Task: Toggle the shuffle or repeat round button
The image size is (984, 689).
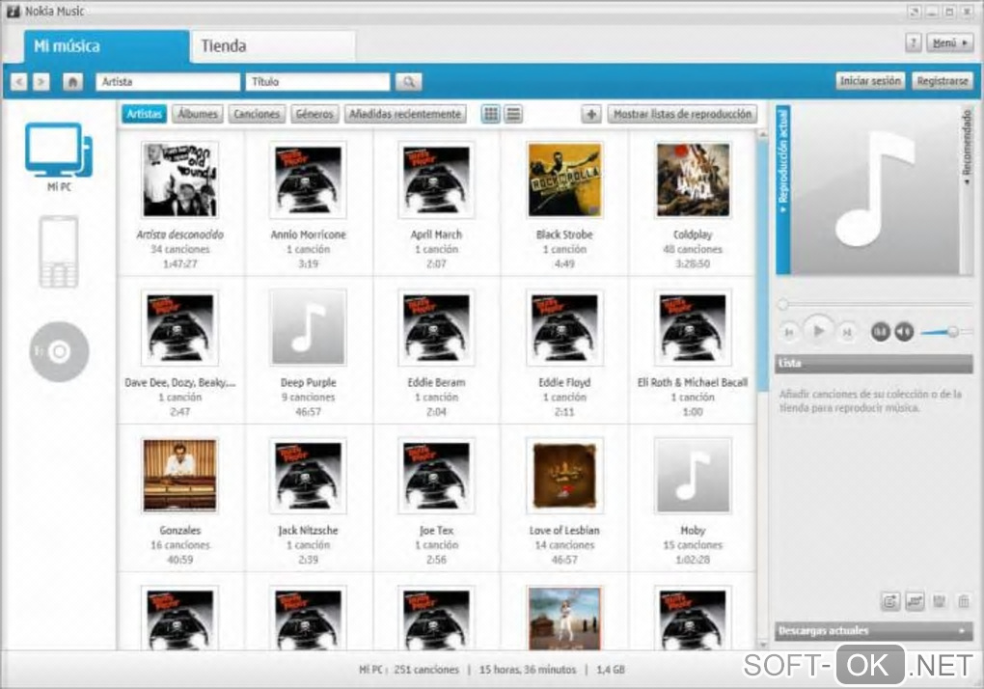Action: [881, 331]
